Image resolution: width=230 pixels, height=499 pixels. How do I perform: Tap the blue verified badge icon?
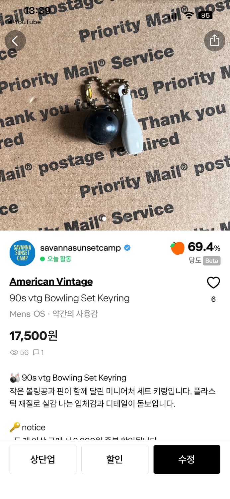(x=127, y=248)
